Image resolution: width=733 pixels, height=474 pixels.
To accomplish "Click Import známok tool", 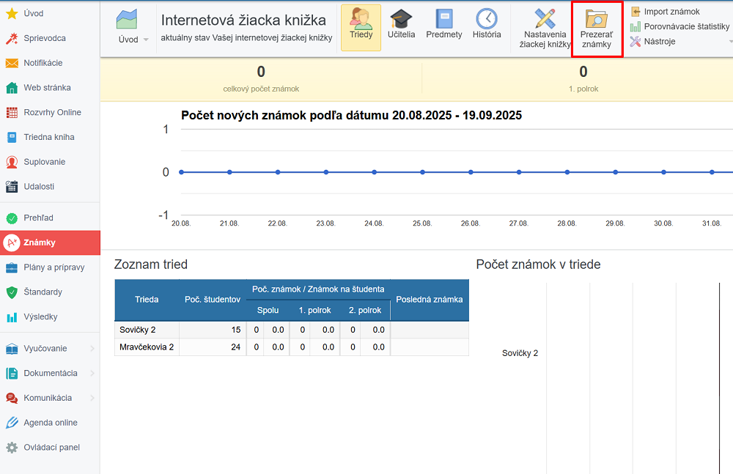I will 671,12.
